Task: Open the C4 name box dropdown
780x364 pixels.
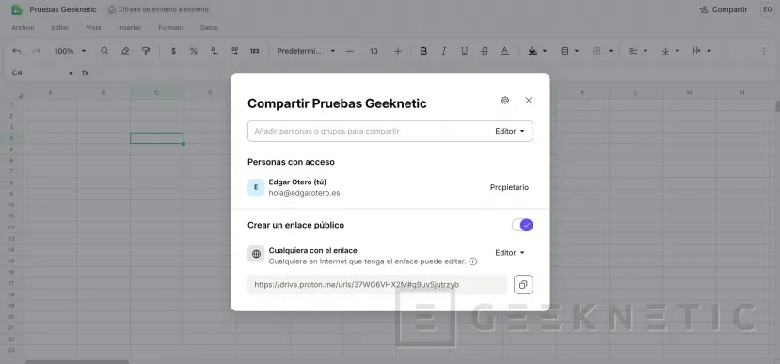Action: pyautogui.click(x=71, y=73)
